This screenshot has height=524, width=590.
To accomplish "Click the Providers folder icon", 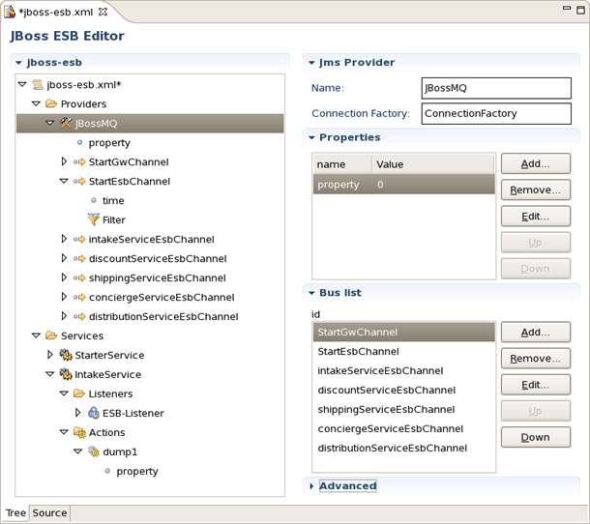I will pyautogui.click(x=51, y=103).
